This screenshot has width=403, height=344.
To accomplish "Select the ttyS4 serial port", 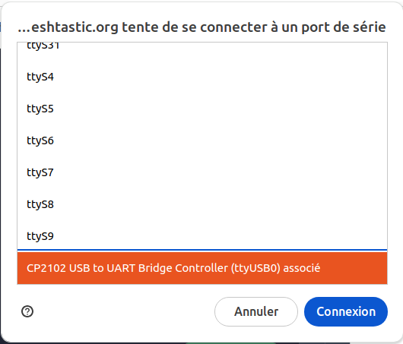I will pyautogui.click(x=202, y=77).
